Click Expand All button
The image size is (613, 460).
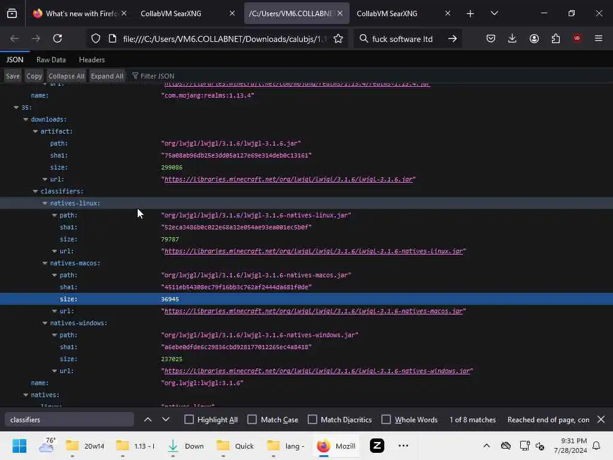click(x=107, y=76)
